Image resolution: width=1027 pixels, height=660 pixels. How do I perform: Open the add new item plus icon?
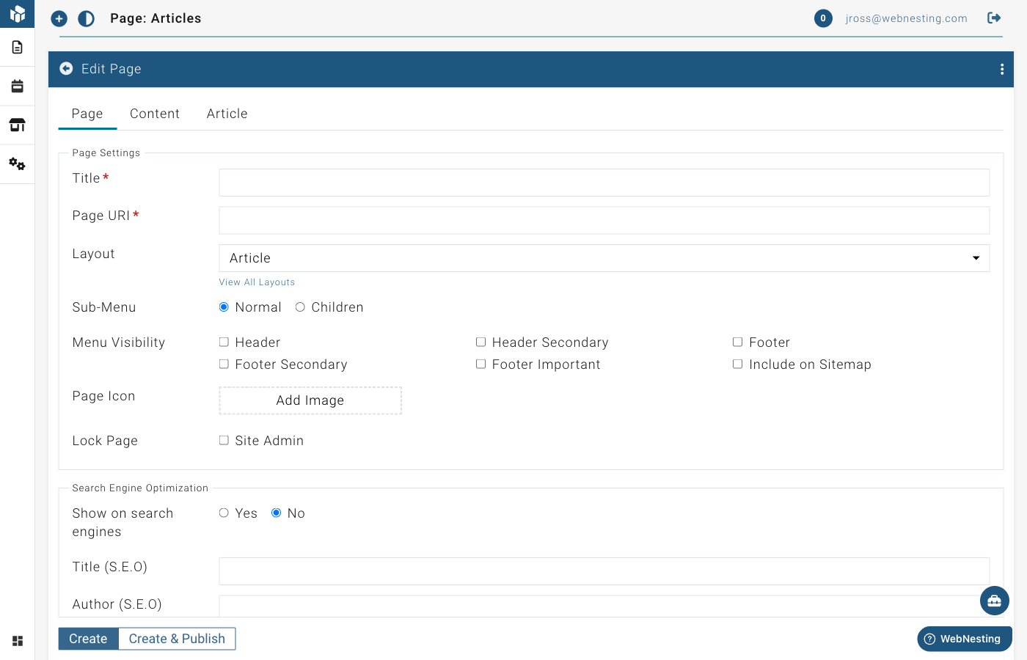click(59, 18)
